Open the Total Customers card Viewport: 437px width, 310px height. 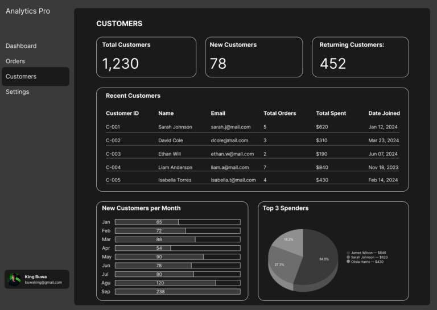click(146, 57)
